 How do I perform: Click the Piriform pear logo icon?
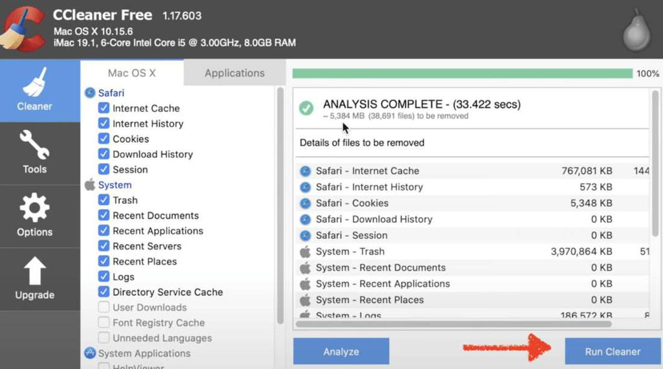click(636, 31)
